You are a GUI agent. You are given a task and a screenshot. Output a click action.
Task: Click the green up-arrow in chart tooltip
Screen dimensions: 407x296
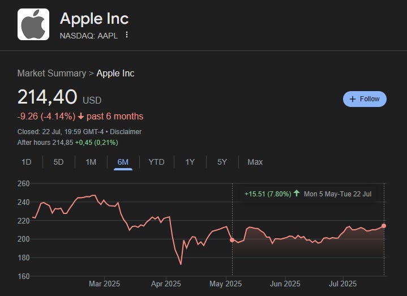(297, 193)
